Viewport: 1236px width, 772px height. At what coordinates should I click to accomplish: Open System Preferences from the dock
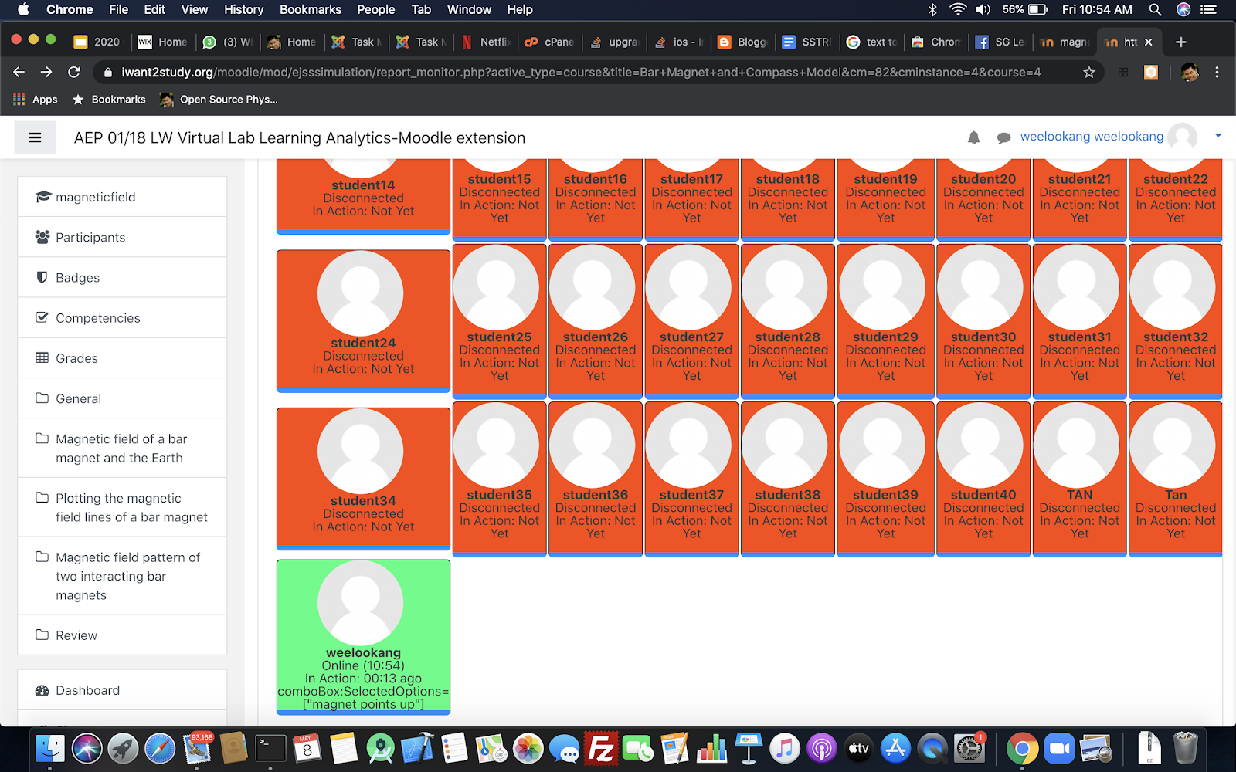coord(969,748)
